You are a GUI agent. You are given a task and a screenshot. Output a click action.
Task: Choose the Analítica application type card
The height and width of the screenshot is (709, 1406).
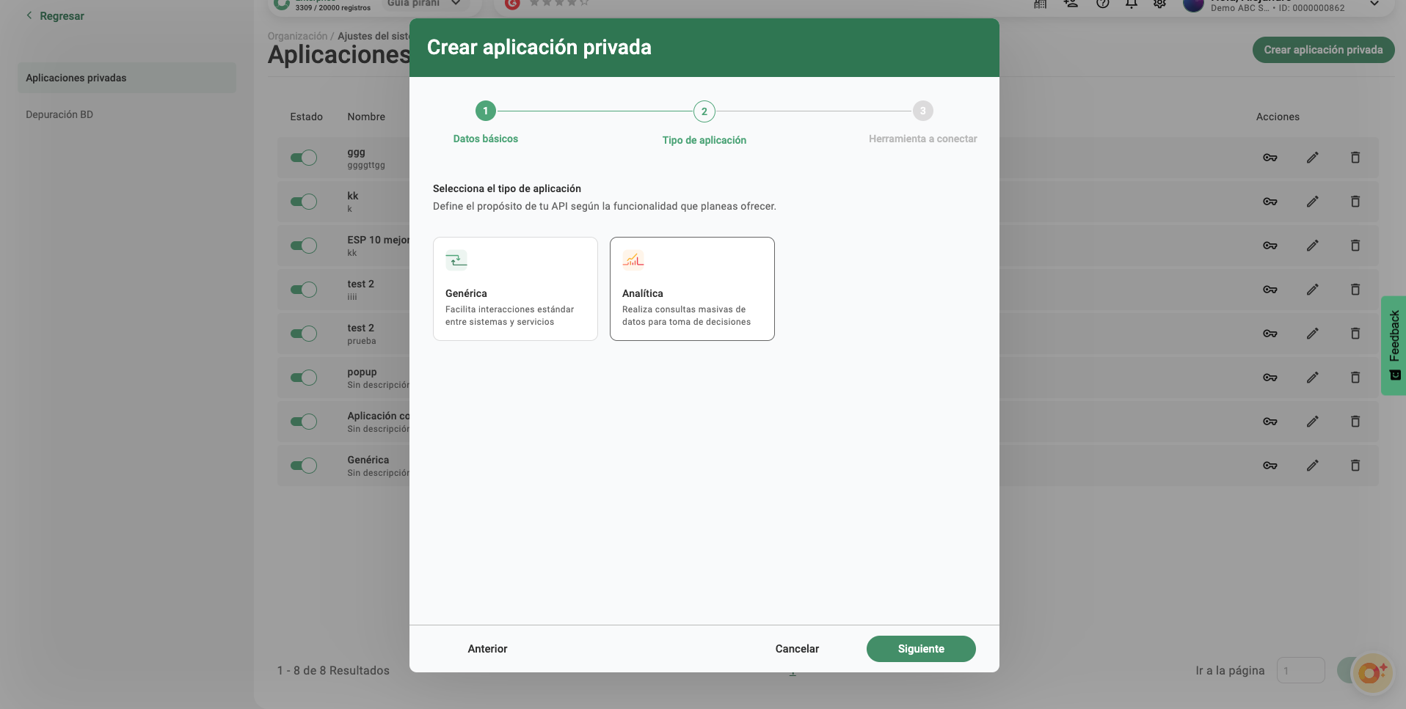[x=692, y=289]
